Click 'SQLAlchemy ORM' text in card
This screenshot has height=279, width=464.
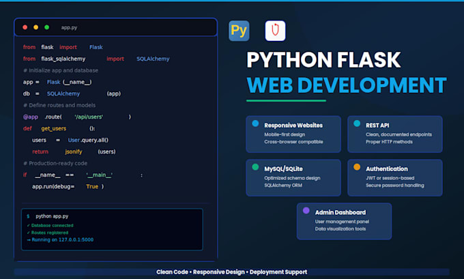tap(283, 186)
